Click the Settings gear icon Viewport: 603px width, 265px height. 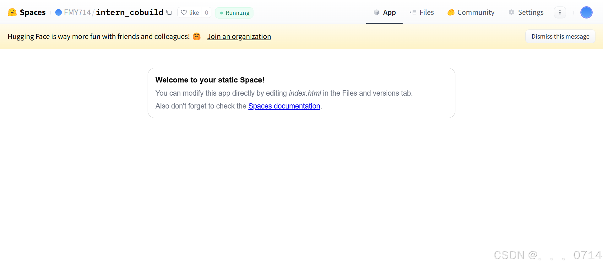click(x=511, y=12)
